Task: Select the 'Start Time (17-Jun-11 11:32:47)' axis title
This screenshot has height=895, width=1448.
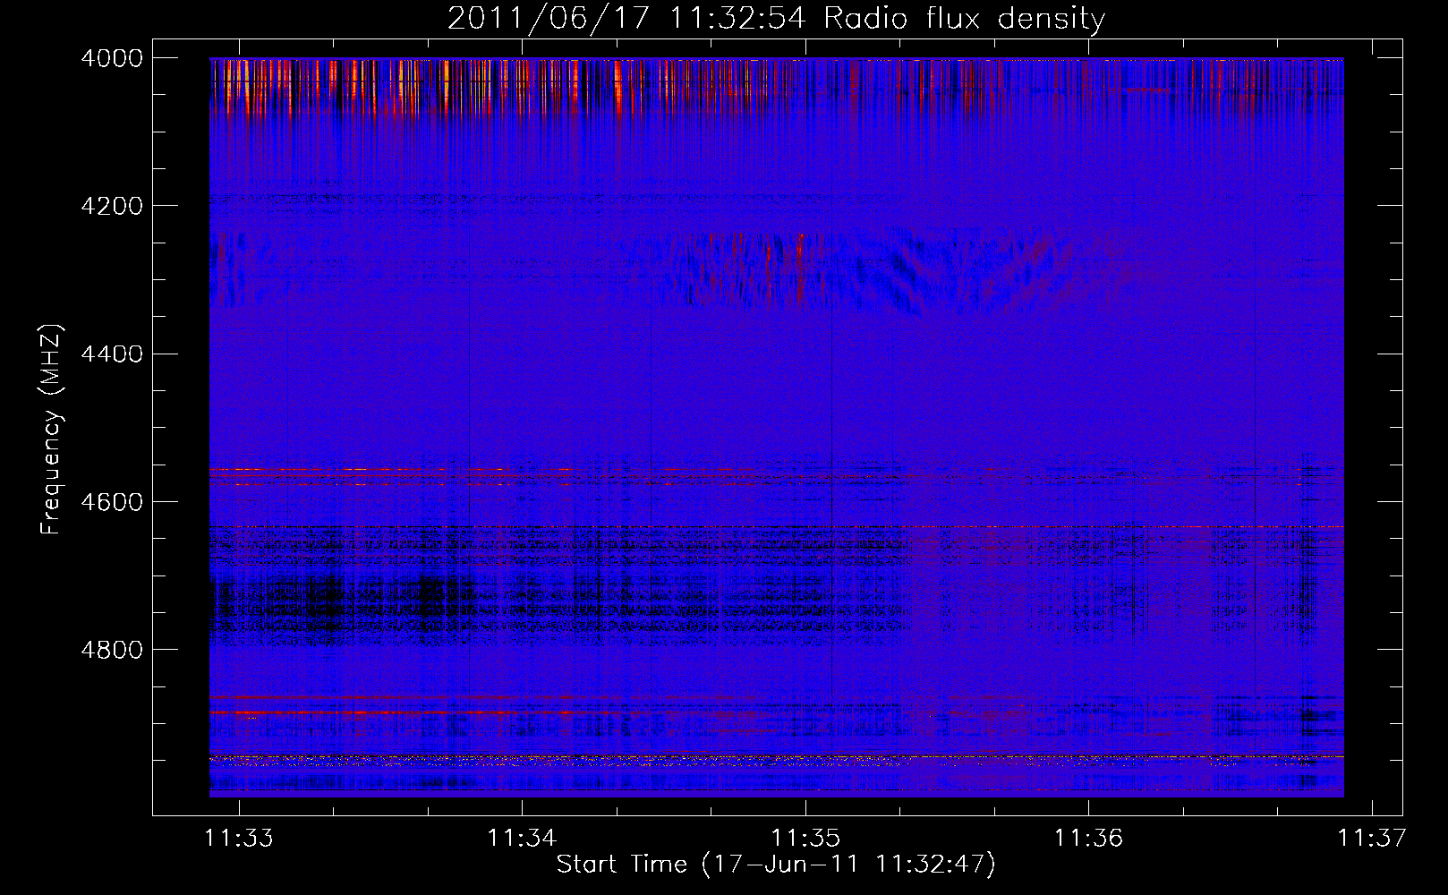Action: click(776, 865)
